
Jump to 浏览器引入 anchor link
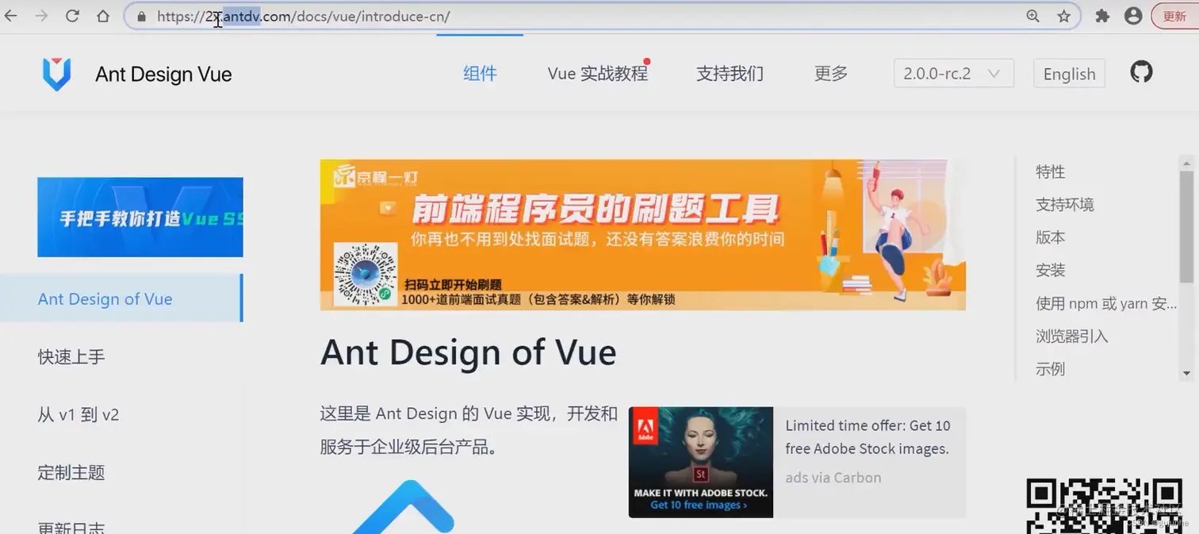[x=1072, y=336]
